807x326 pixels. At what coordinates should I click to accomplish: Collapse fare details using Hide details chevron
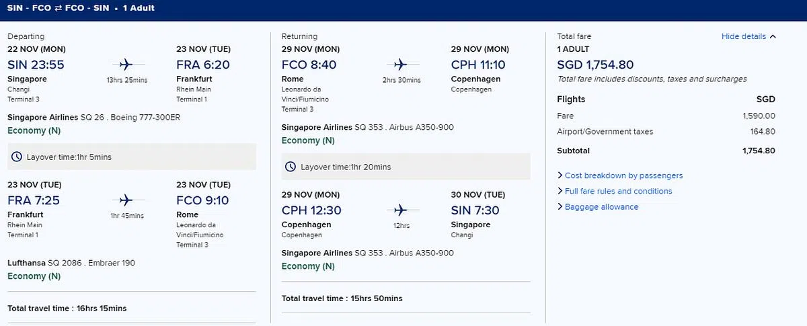click(x=773, y=36)
